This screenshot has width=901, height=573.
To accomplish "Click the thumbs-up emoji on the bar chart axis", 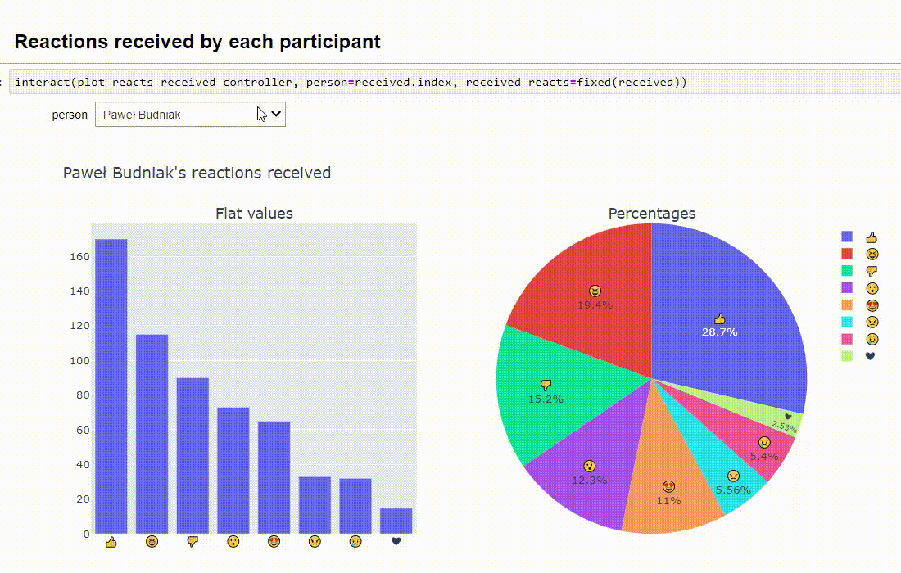I will pyautogui.click(x=111, y=542).
